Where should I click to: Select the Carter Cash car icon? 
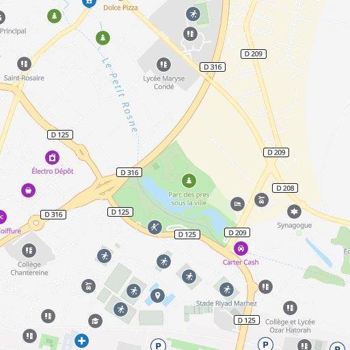click(241, 248)
